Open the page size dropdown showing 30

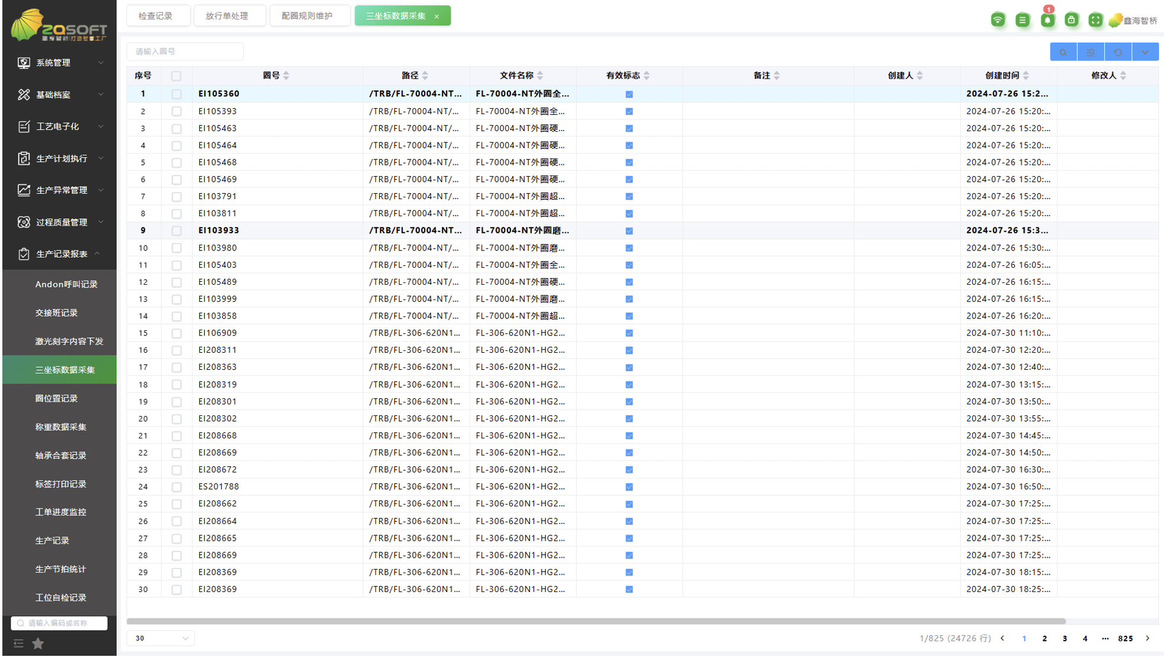[161, 638]
